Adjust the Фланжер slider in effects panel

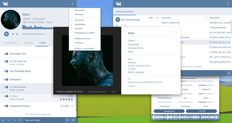165,102
